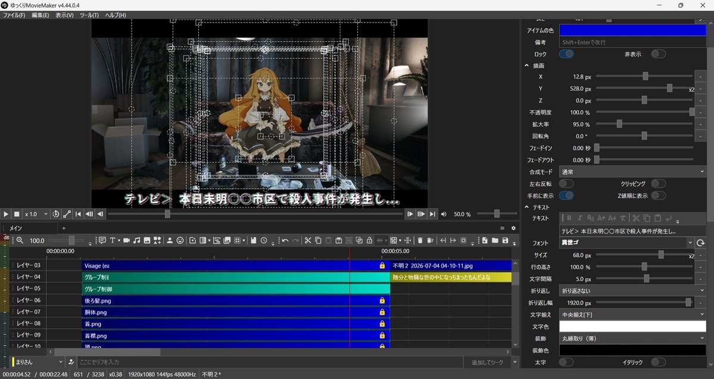Add a face item via the smiley icon
The width and height of the screenshot is (714, 379).
pyautogui.click(x=180, y=241)
